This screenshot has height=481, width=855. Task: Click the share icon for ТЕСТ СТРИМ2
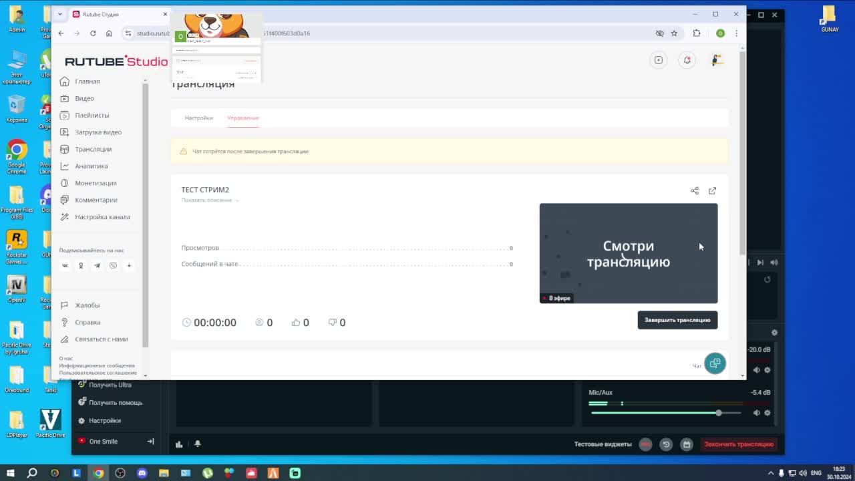click(695, 190)
